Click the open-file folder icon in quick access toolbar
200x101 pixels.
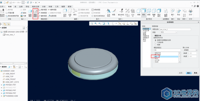pos(7,2)
